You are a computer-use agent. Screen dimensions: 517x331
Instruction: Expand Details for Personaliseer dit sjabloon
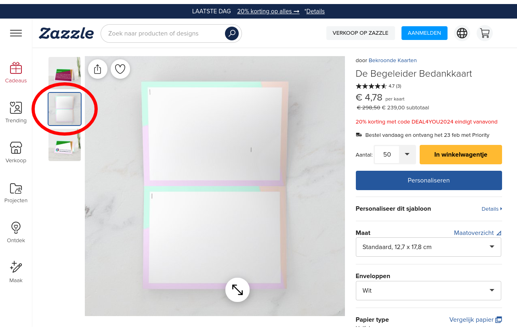pyautogui.click(x=491, y=209)
